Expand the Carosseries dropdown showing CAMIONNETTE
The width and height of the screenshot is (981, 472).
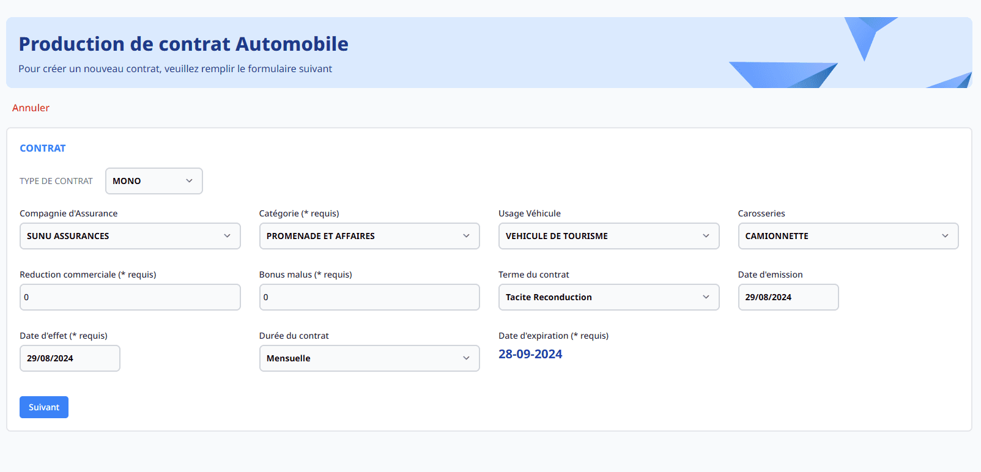(848, 236)
